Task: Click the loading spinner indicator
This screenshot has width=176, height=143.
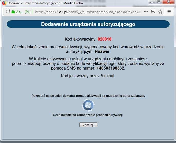Action: 88,105
